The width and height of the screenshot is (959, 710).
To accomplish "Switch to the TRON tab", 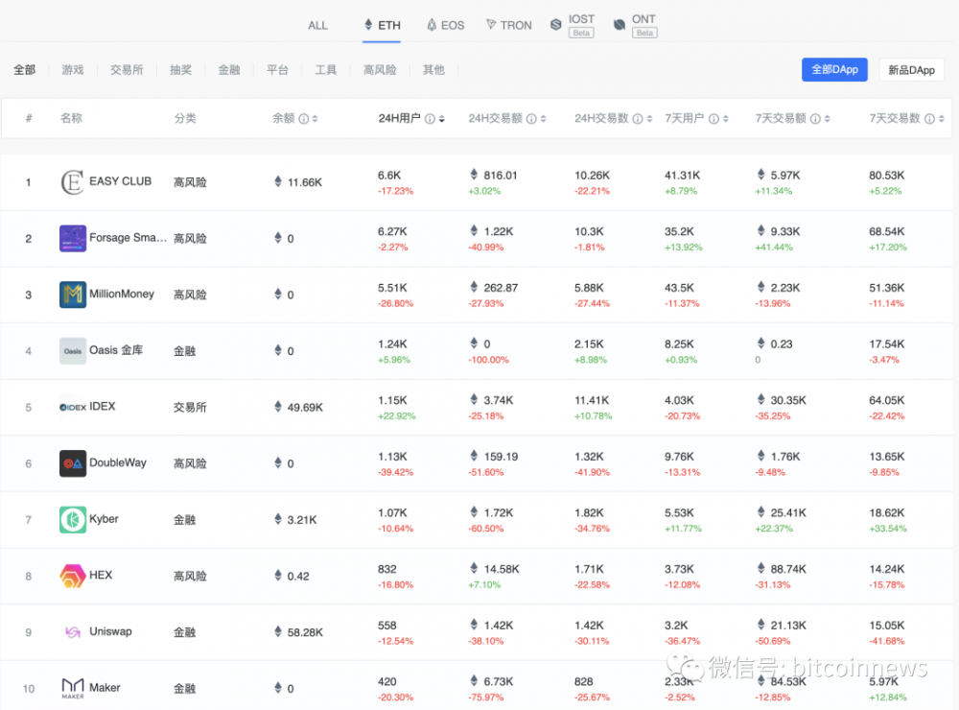I will click(508, 25).
